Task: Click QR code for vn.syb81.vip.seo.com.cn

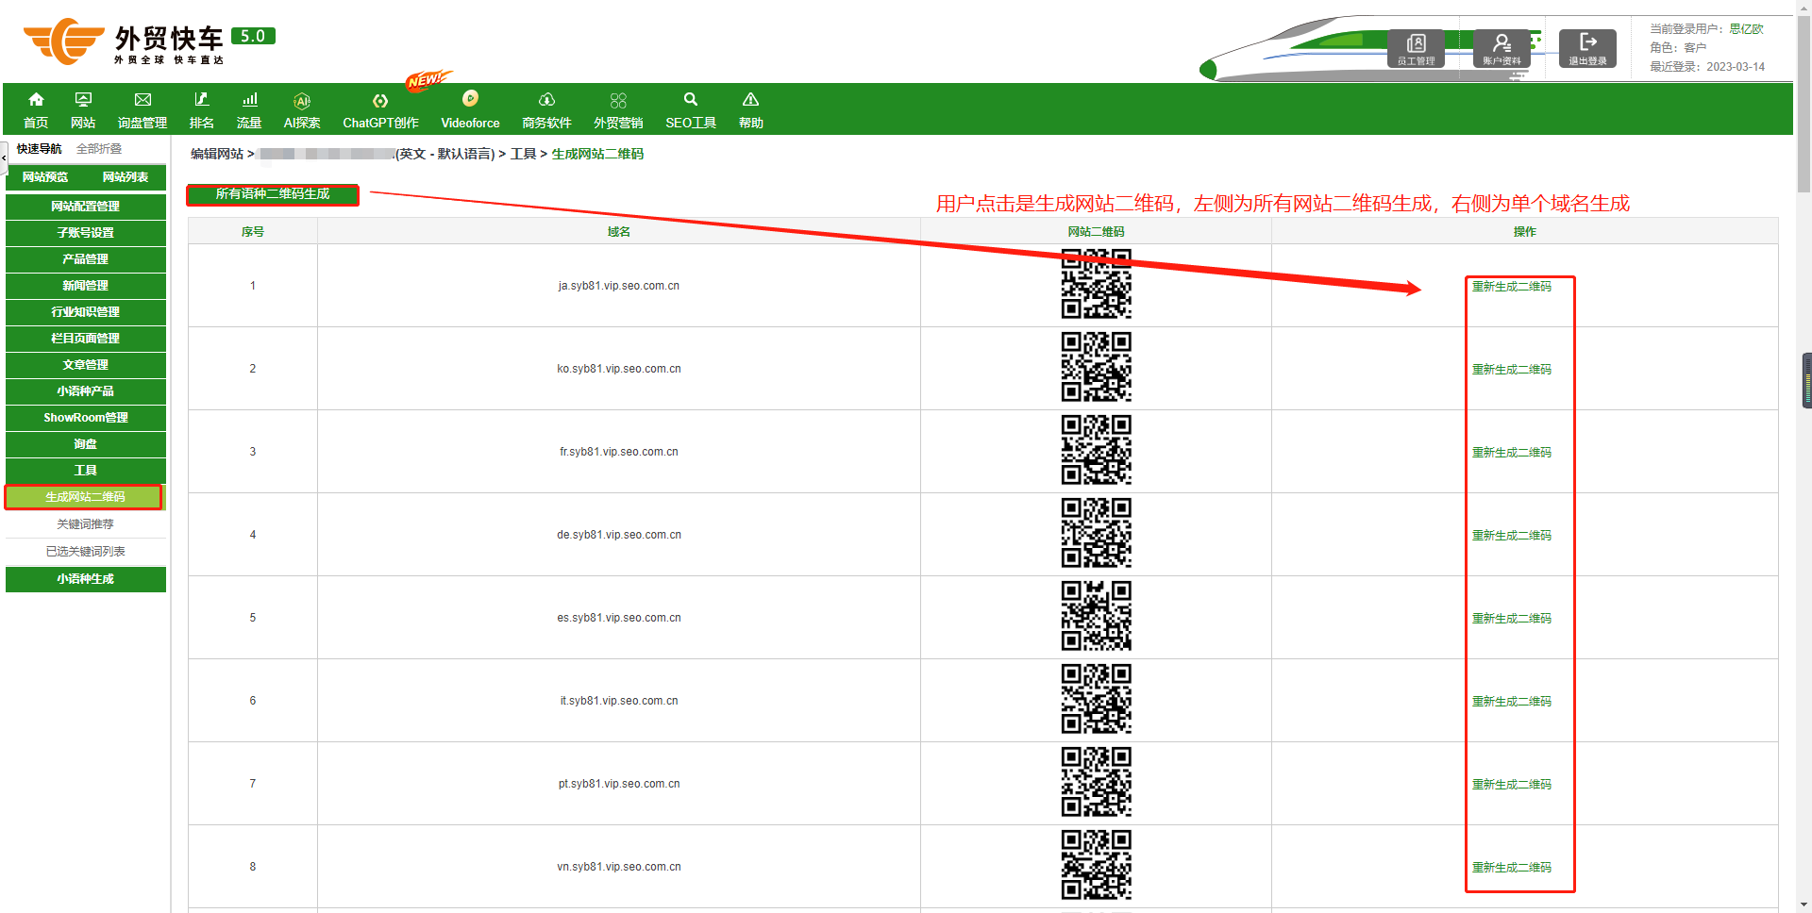Action: coord(1096,865)
